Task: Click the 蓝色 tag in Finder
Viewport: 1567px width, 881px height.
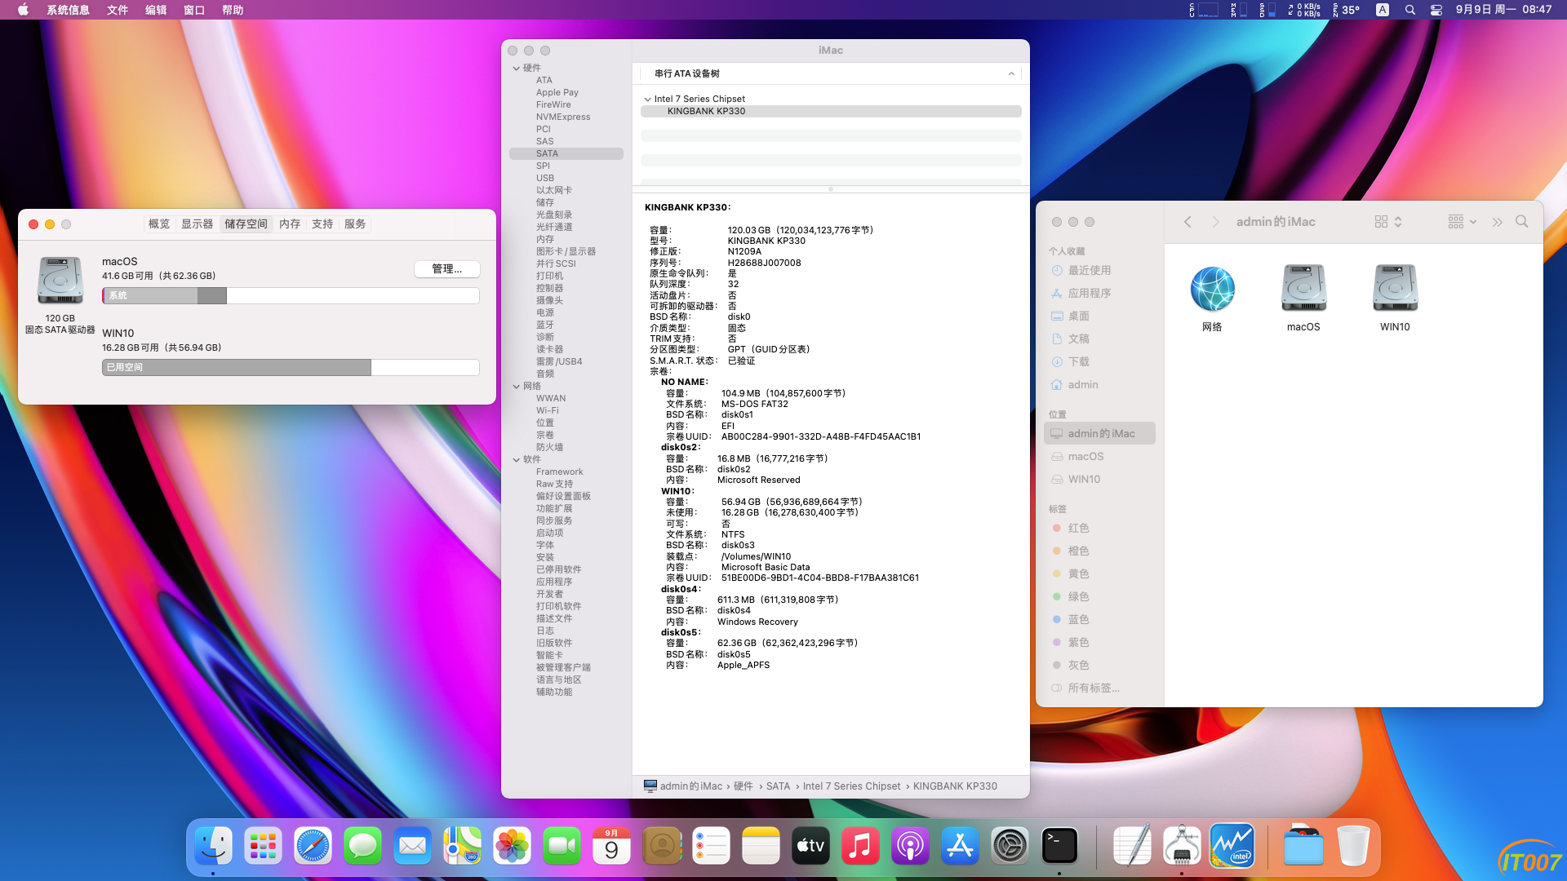Action: [1078, 620]
